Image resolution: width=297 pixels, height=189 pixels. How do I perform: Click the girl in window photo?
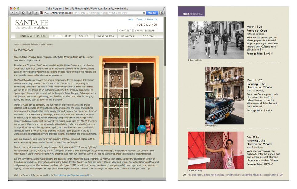129,100
